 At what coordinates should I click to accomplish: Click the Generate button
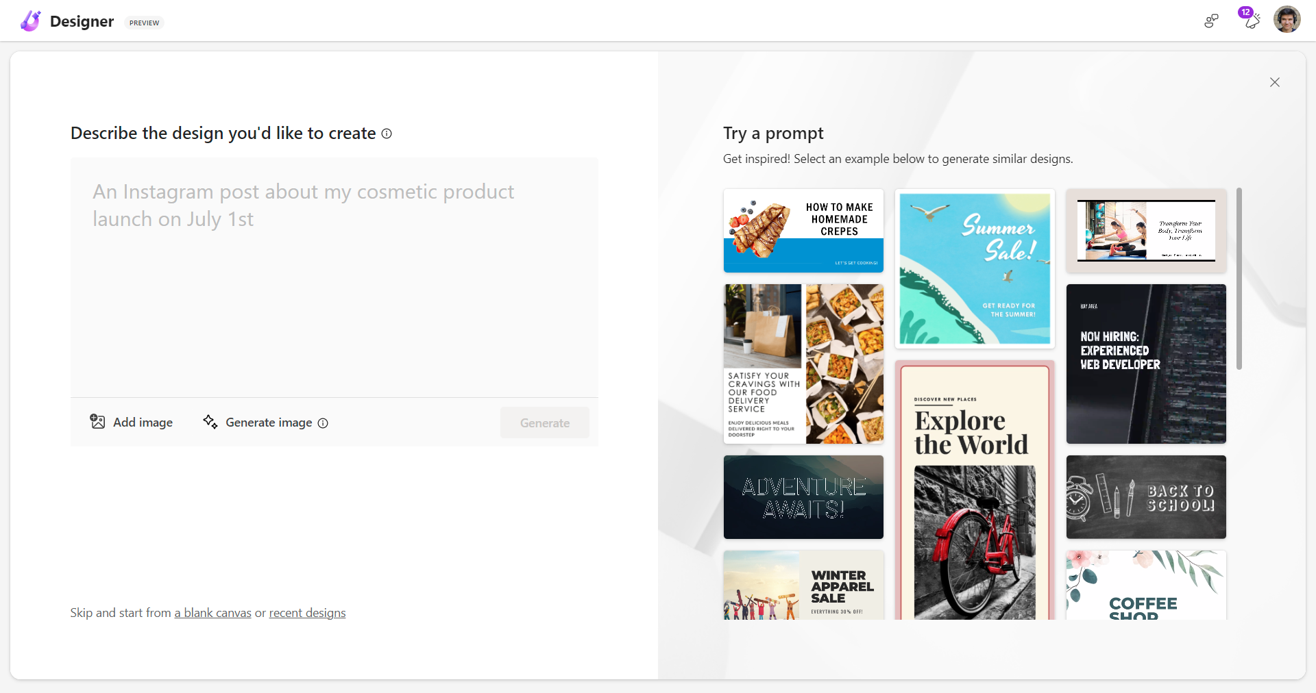544,423
